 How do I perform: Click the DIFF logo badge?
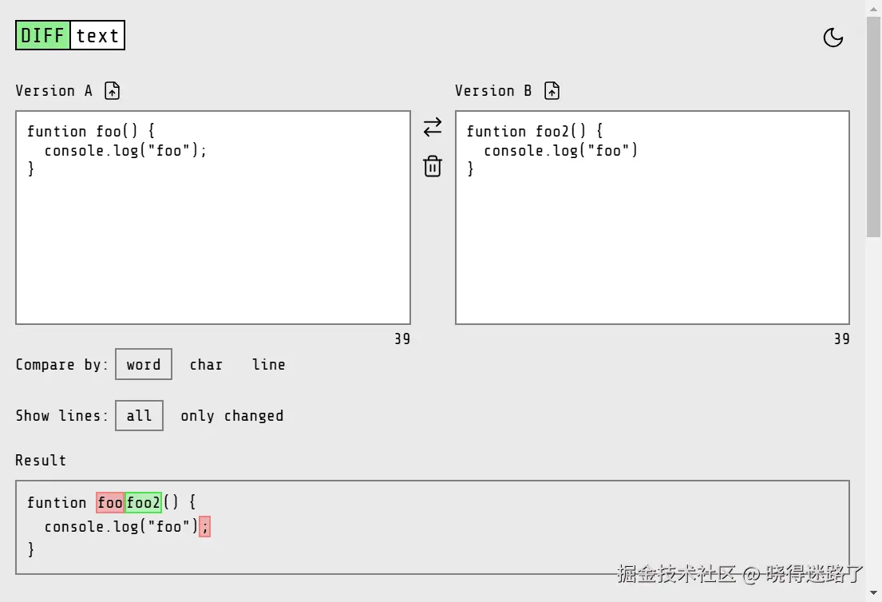42,34
